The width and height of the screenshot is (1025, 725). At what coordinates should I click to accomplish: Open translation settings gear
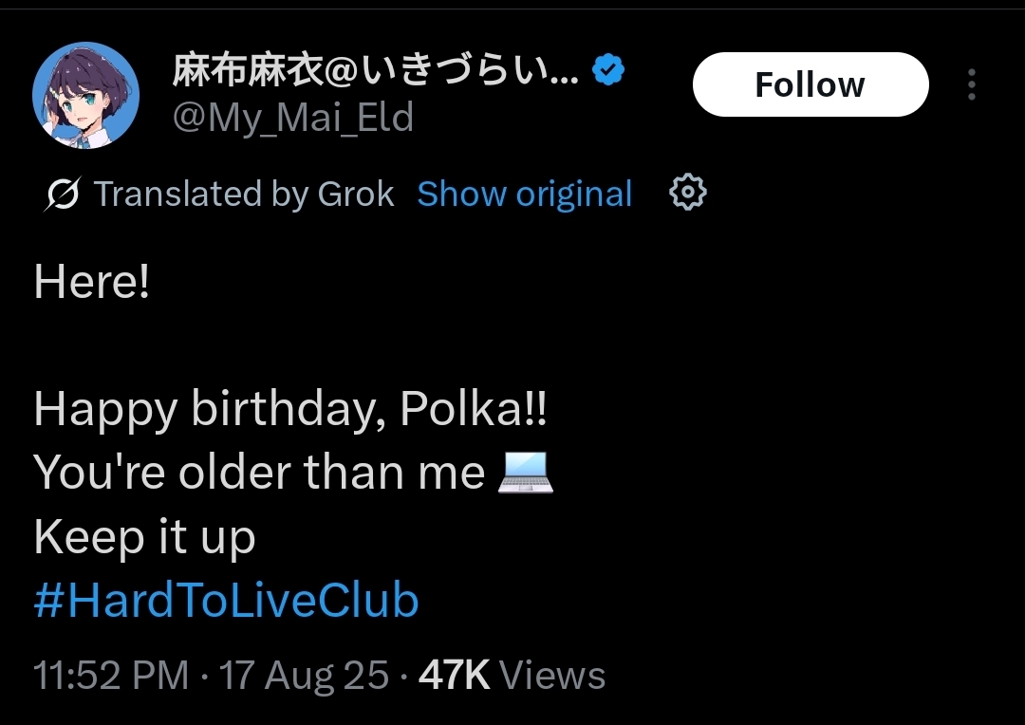tap(687, 194)
